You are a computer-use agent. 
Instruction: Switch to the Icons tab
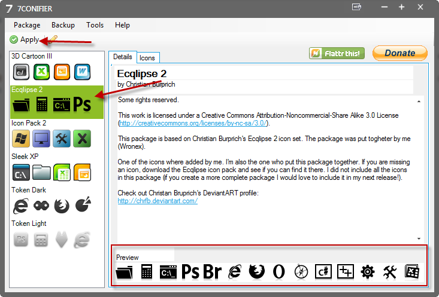(x=147, y=58)
